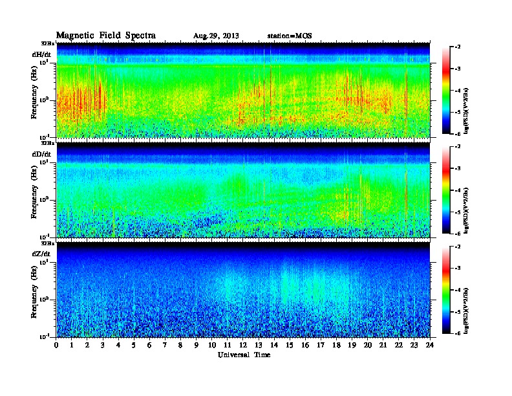Image resolution: width=512 pixels, height=396 pixels.
Task: Click the time axis tick label "2"
Action: click(87, 346)
